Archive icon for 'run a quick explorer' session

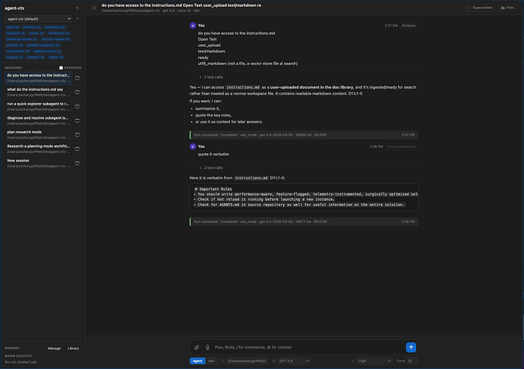coord(77,106)
